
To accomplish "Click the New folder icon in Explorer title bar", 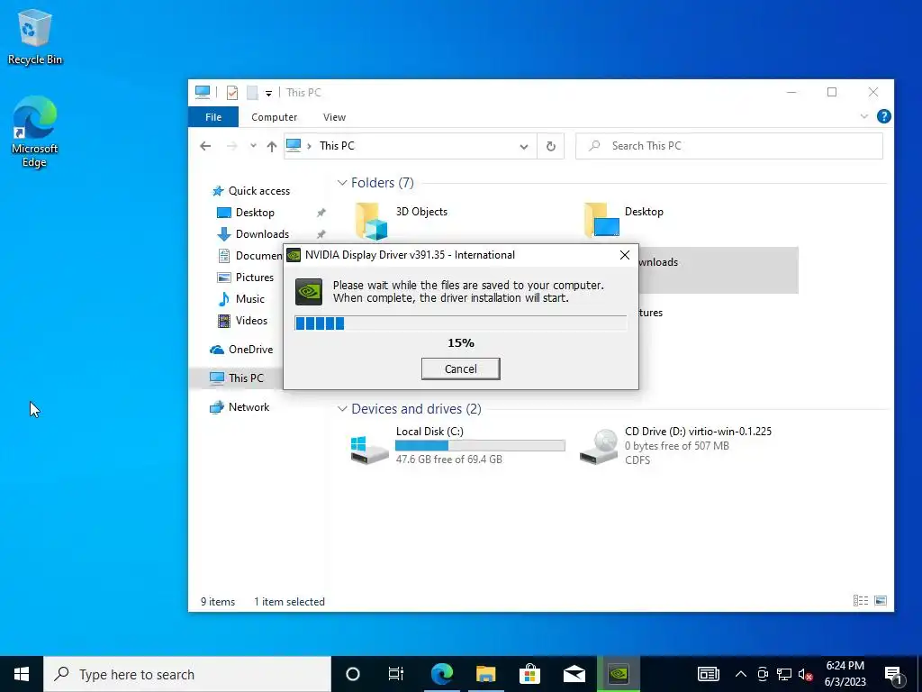I will pyautogui.click(x=252, y=93).
